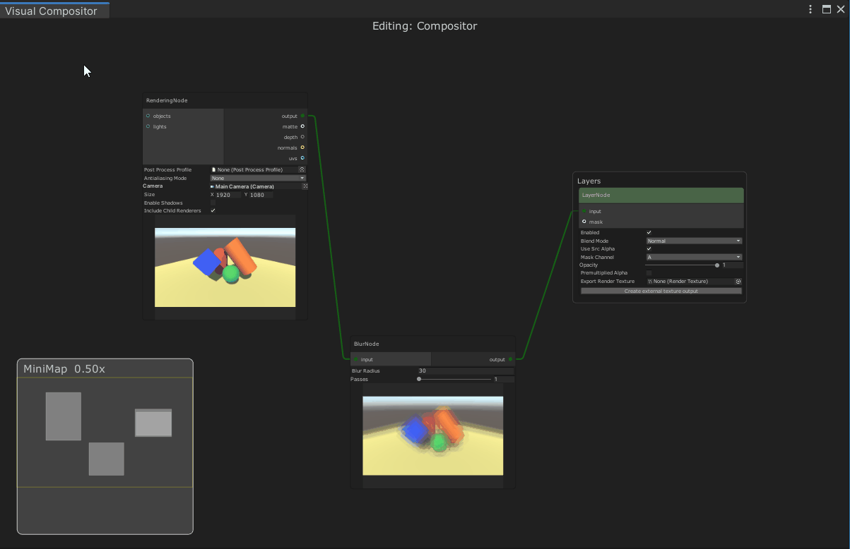Expand the Mask Channel dropdown
The height and width of the screenshot is (549, 850).
pyautogui.click(x=694, y=257)
